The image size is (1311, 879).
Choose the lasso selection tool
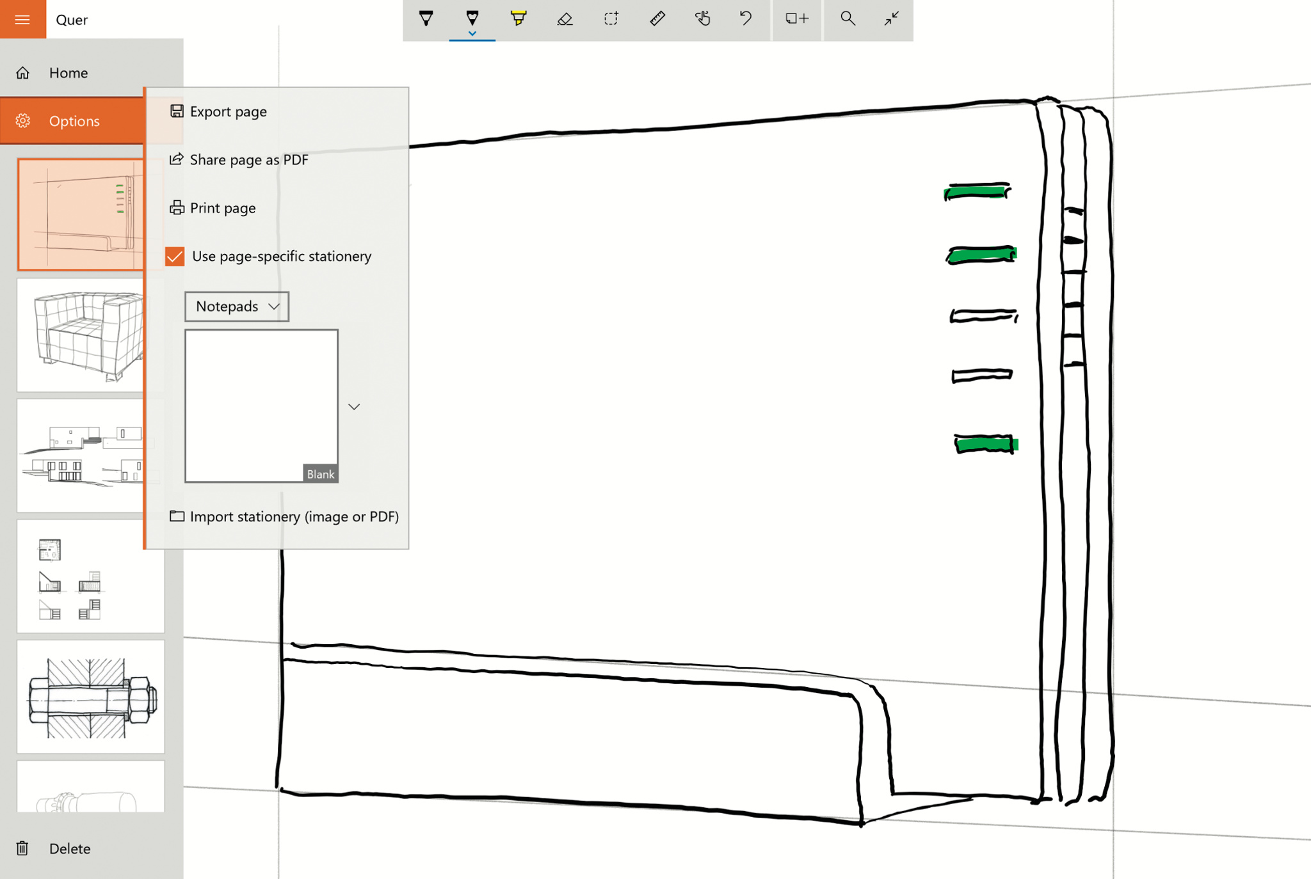(x=611, y=19)
